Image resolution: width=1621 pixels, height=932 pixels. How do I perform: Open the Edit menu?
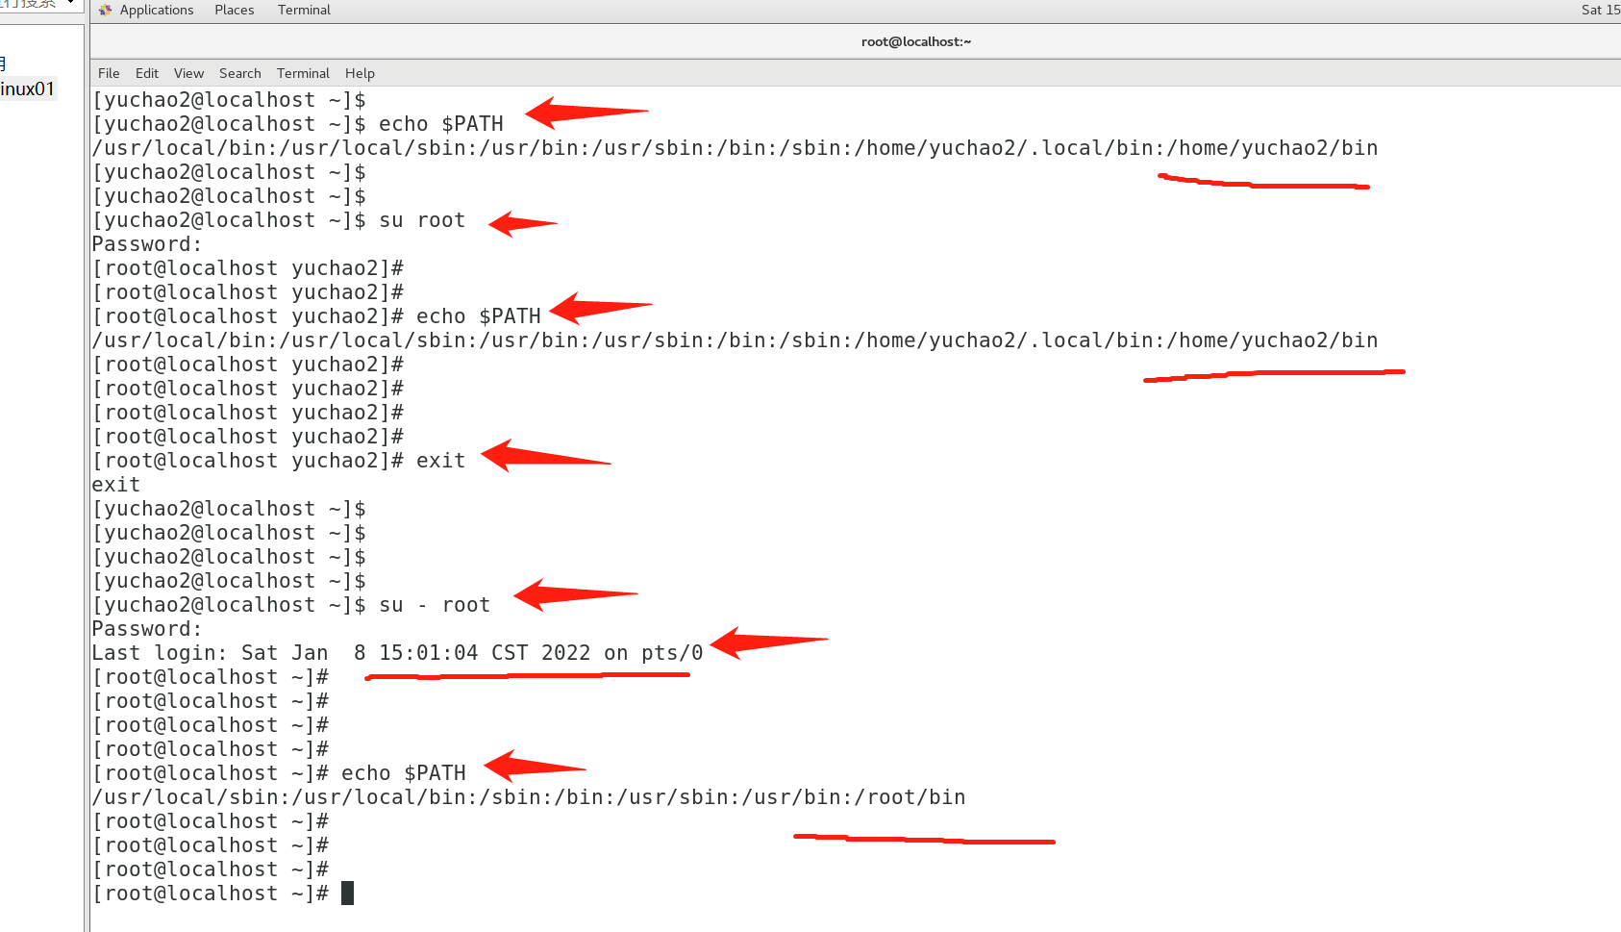point(147,73)
